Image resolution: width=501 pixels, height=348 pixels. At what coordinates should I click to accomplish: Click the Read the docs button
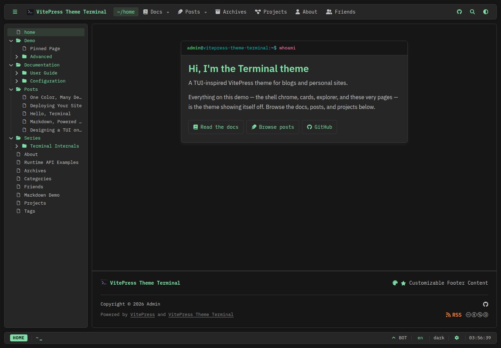click(216, 127)
